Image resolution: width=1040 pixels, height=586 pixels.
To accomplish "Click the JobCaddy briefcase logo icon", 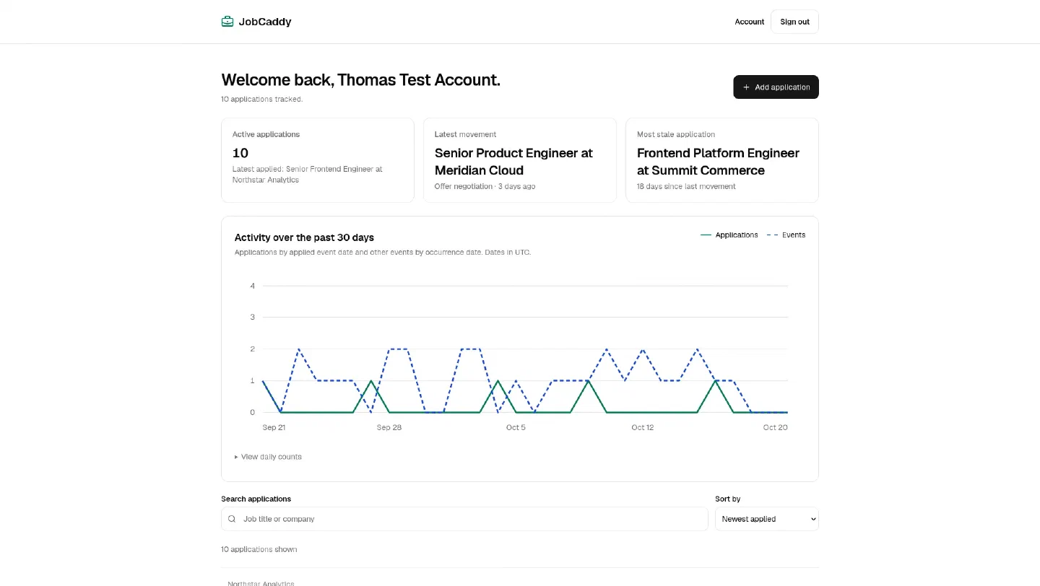I will pyautogui.click(x=227, y=22).
